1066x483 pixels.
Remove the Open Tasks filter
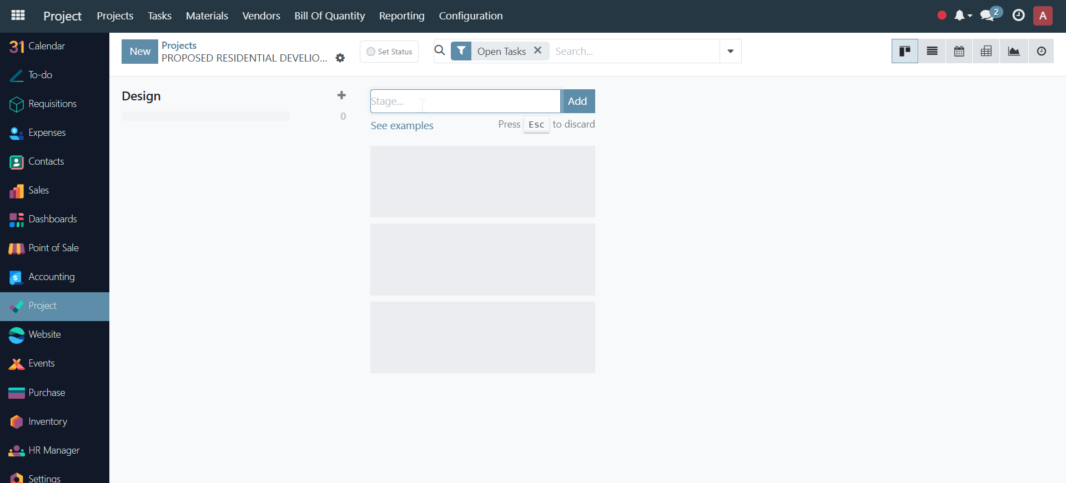point(537,50)
